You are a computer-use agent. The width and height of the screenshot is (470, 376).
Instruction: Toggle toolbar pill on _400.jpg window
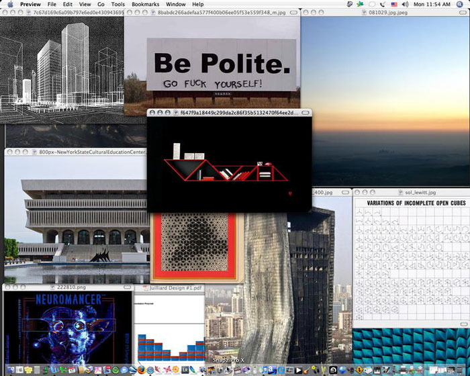pyautogui.click(x=346, y=192)
